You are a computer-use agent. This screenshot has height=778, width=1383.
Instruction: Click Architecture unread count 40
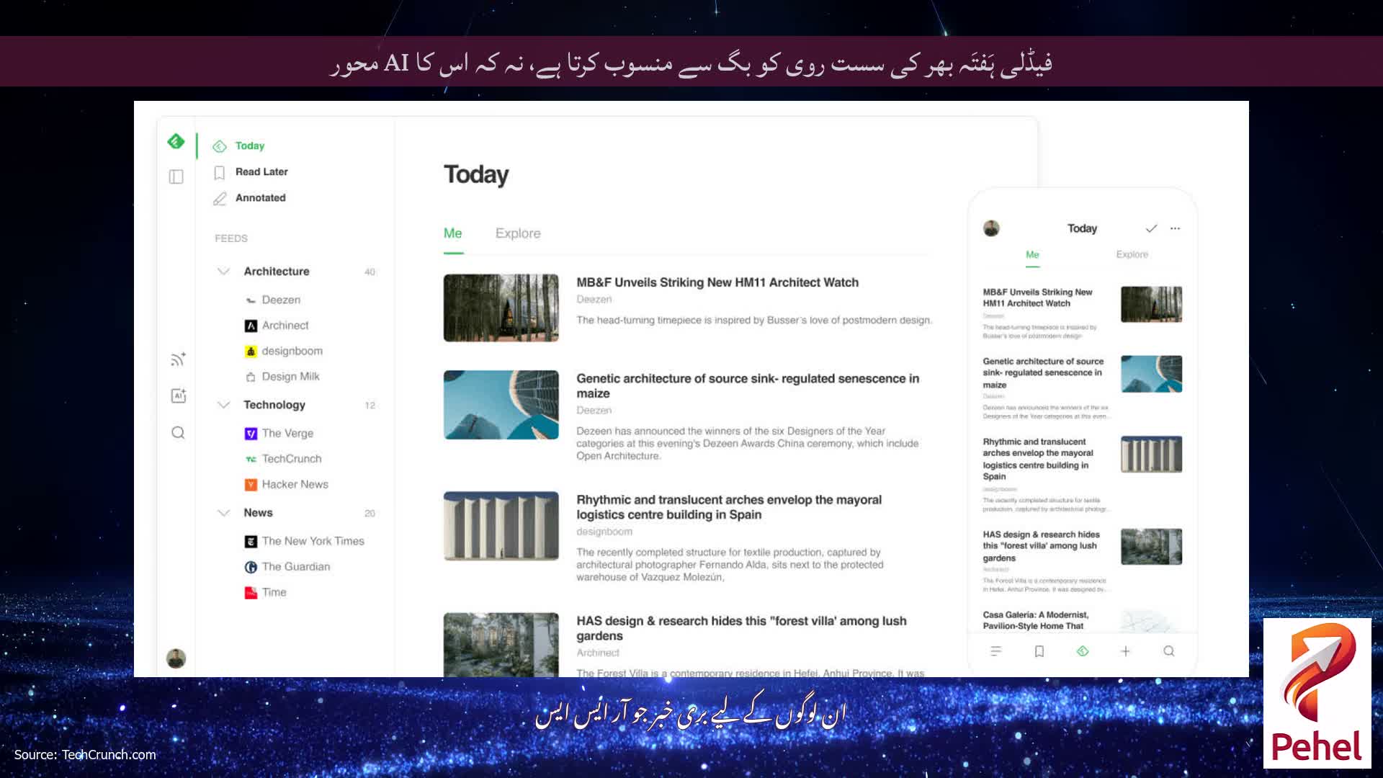pyautogui.click(x=370, y=272)
